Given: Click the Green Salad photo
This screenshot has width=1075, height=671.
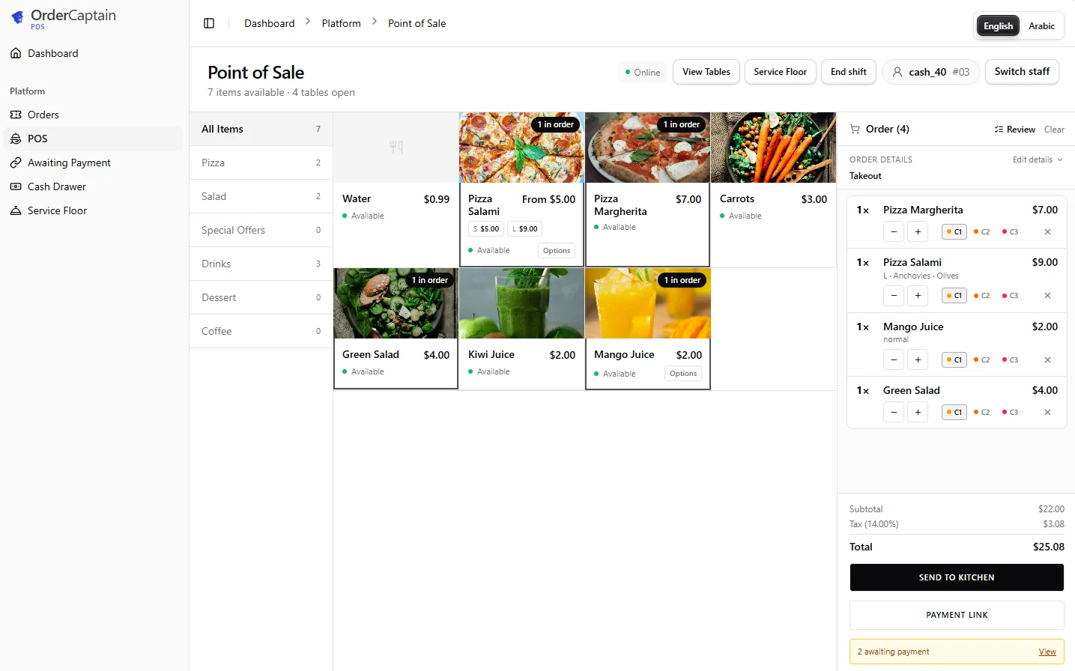Looking at the screenshot, I should pyautogui.click(x=396, y=303).
